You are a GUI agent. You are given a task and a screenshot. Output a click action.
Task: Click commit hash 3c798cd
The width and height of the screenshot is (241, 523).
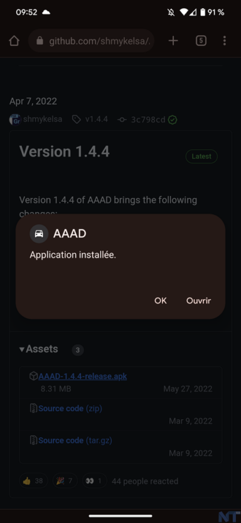click(148, 119)
